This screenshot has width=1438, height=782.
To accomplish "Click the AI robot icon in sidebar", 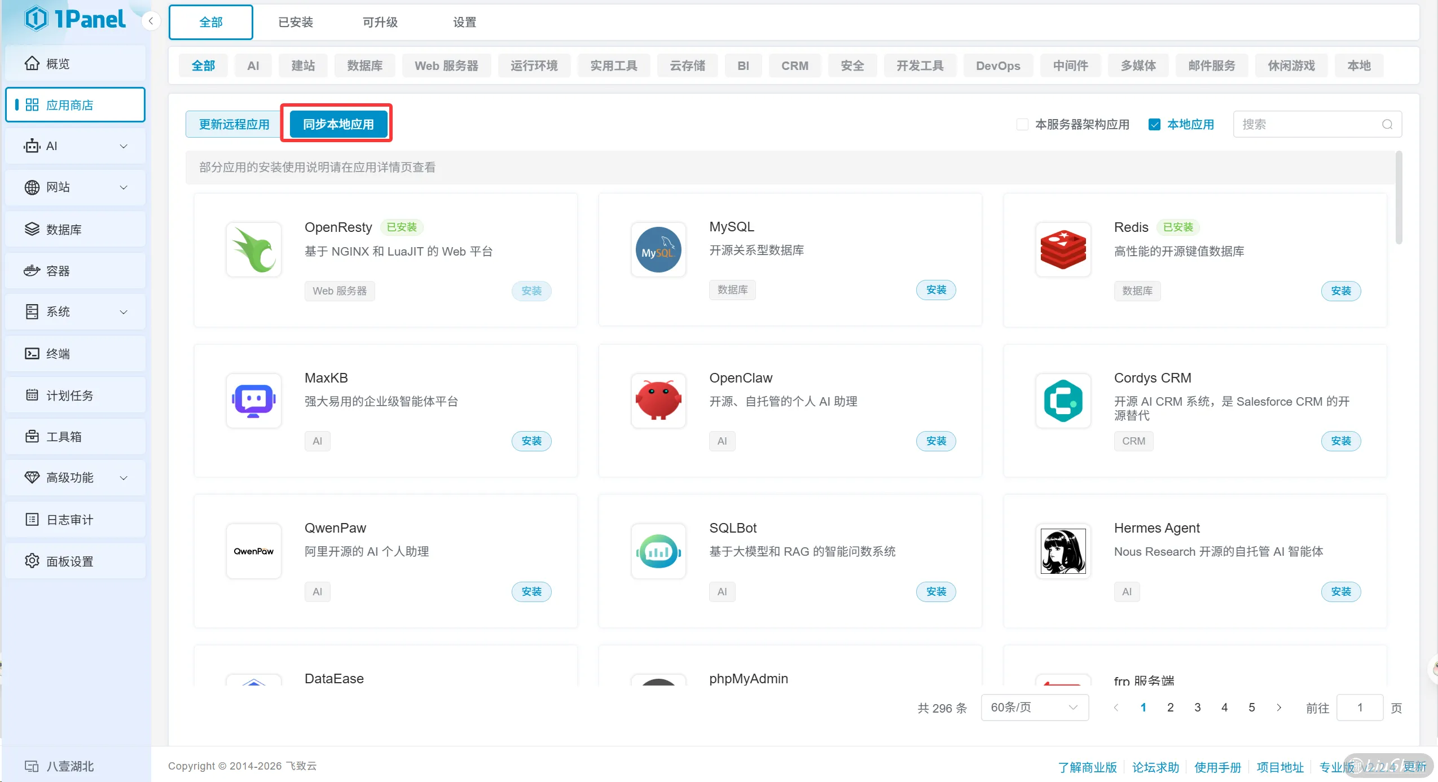I will click(x=32, y=146).
